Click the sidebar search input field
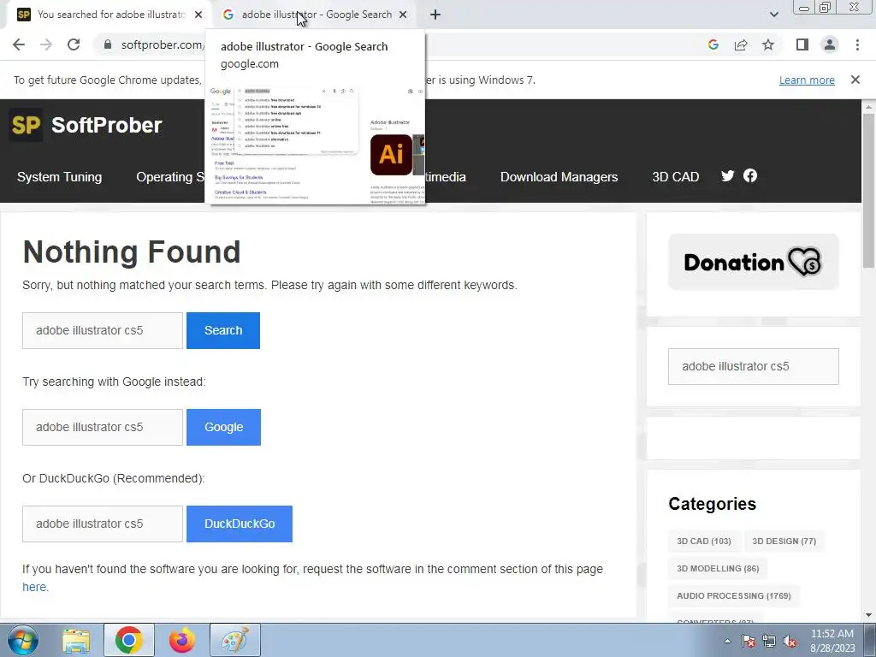This screenshot has height=657, width=876. coord(753,366)
